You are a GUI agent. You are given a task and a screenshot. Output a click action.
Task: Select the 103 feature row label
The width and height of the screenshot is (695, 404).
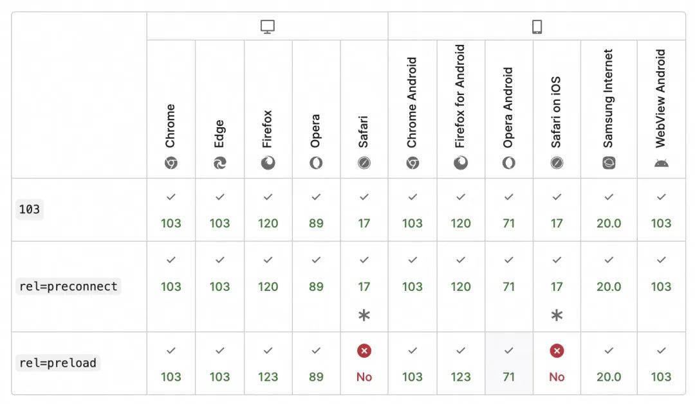29,210
